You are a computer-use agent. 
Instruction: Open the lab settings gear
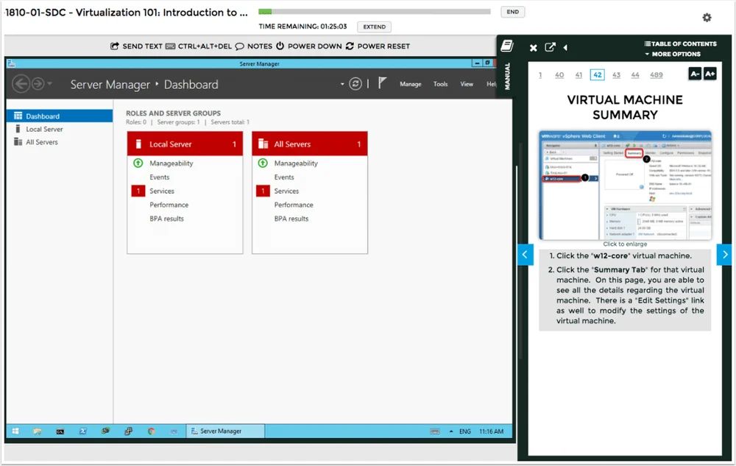coord(707,18)
